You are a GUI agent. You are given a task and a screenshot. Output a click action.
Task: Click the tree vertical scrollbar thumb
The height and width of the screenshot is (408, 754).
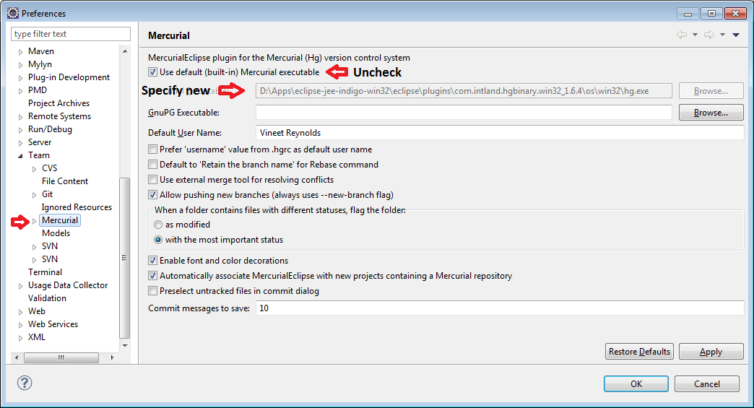click(x=124, y=258)
